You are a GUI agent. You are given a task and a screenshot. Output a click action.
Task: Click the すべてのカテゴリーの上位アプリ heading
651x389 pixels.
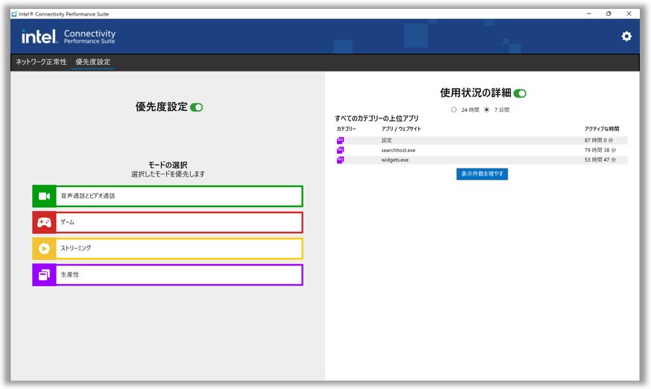tap(377, 118)
